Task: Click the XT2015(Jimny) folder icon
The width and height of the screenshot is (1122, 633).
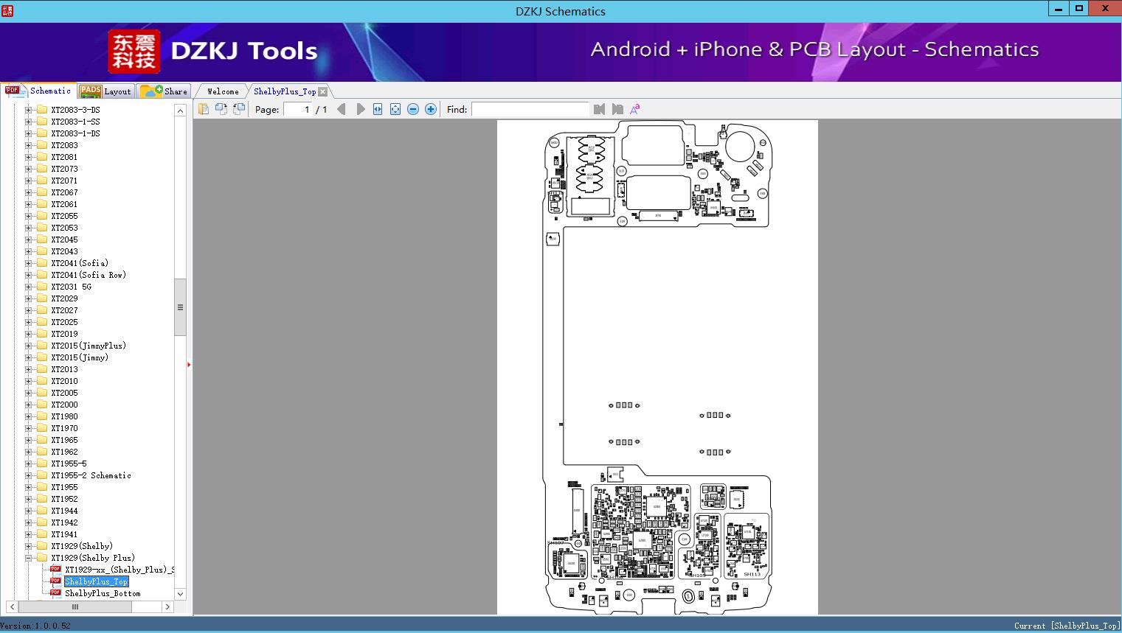Action: point(42,357)
